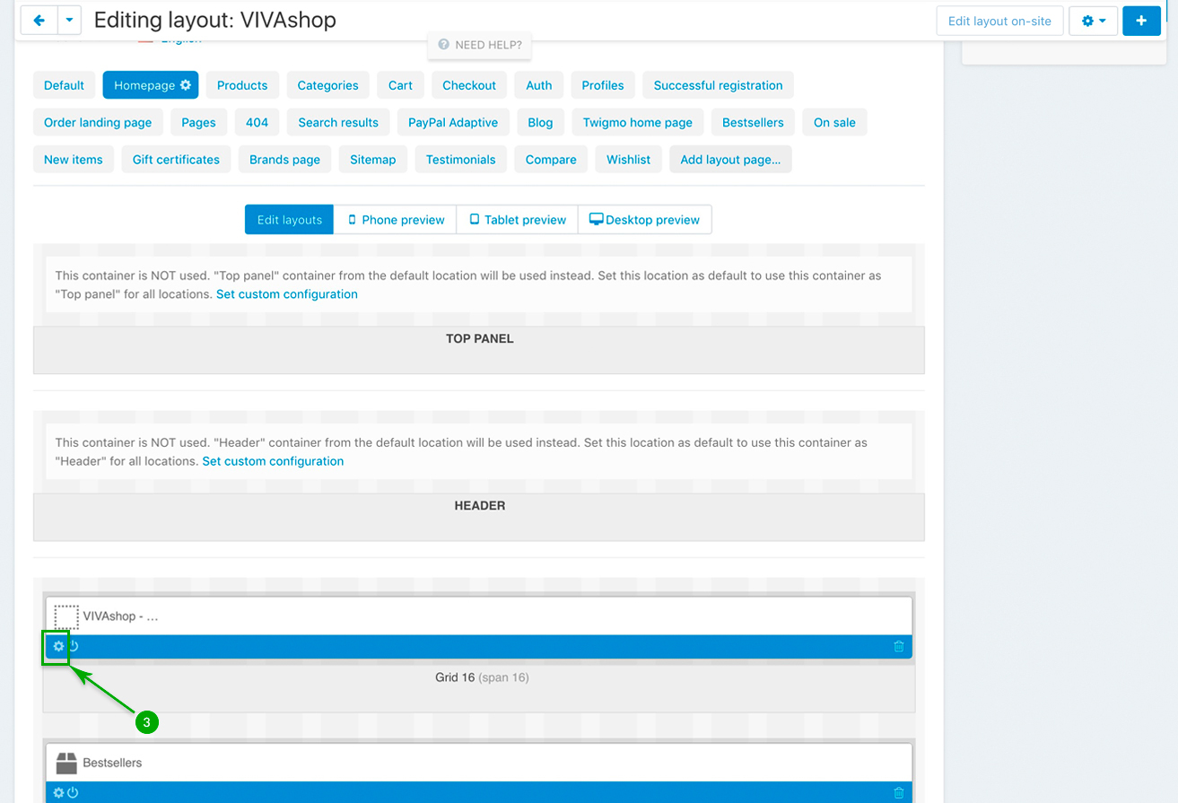The image size is (1178, 803).
Task: Click the blue plus add button
Action: pyautogui.click(x=1140, y=21)
